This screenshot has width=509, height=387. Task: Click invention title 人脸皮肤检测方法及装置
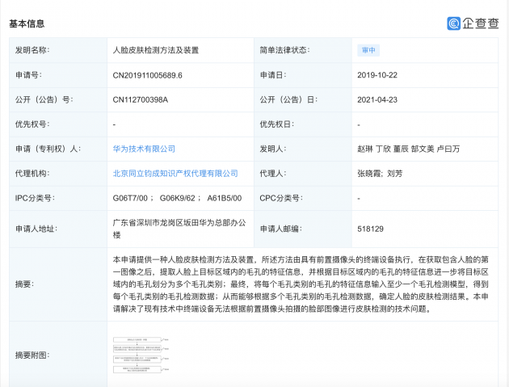coord(155,50)
